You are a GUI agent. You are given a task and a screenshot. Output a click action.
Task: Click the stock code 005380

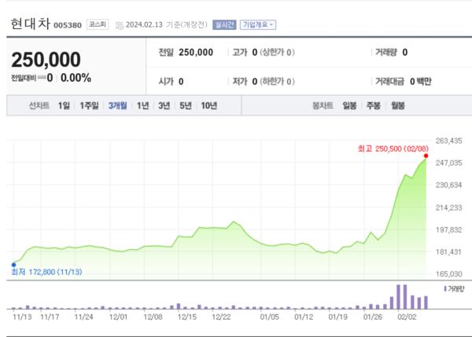pos(67,26)
